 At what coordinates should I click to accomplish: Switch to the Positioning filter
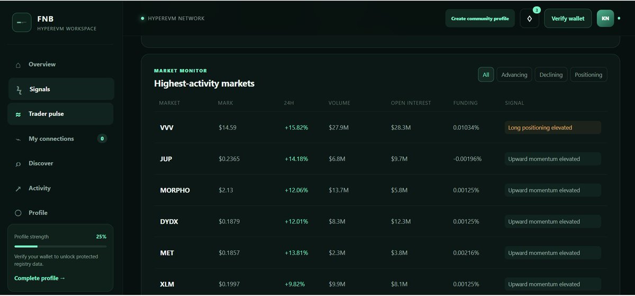[588, 75]
